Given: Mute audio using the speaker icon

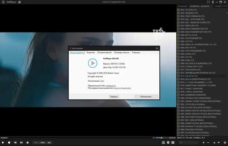Looking at the screenshot, I should (154, 138).
